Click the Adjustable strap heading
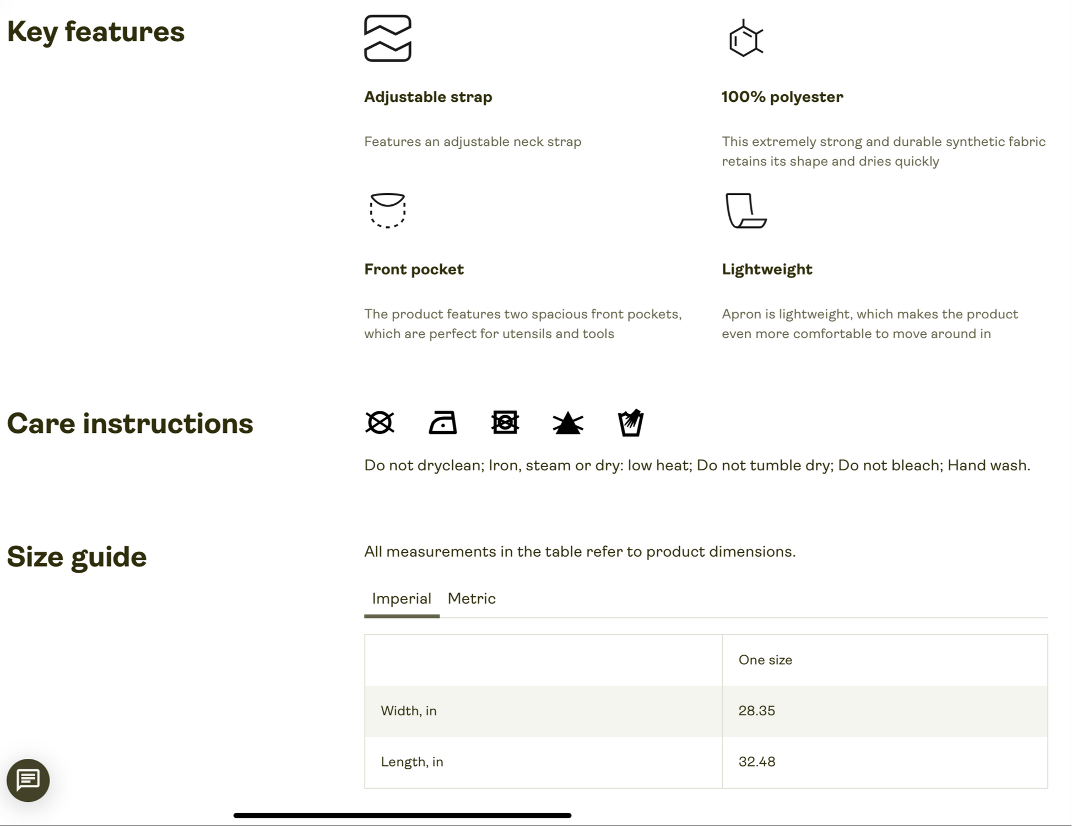Viewport: 1072px width, 826px height. click(x=428, y=97)
